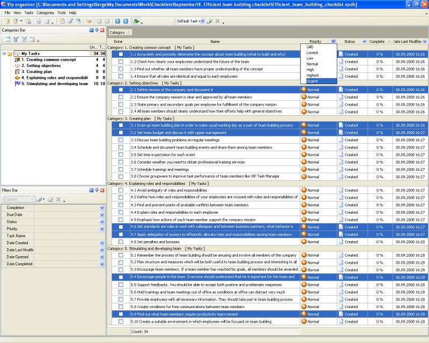Click the collapse all groups toolbar icon
The width and height of the screenshot is (429, 343).
124,21
